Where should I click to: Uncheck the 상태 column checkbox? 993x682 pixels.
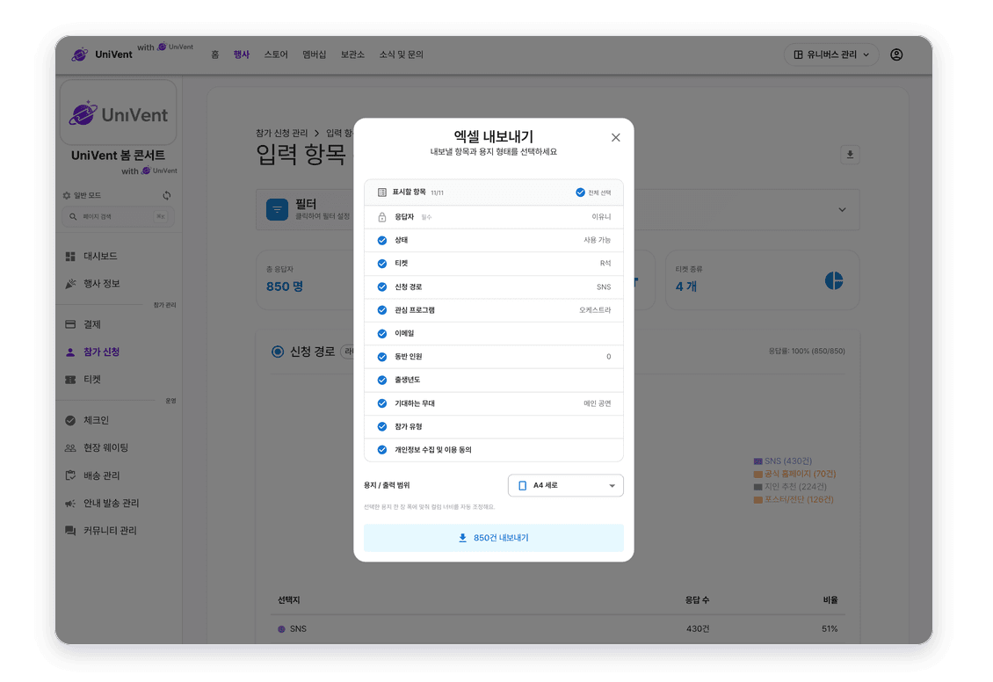(382, 241)
